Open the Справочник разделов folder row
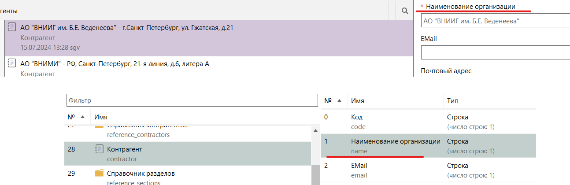This screenshot has width=570, height=185. point(188,176)
